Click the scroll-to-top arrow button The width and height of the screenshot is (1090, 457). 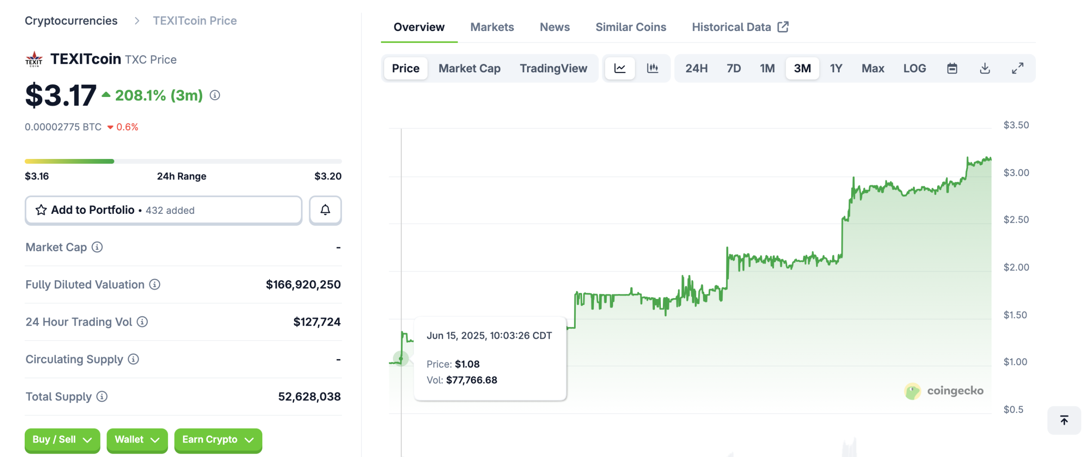click(x=1064, y=420)
